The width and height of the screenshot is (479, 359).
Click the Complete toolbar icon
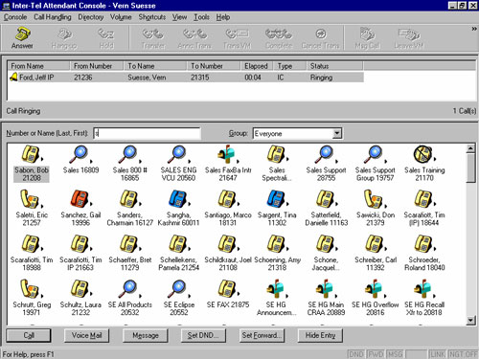(279, 37)
